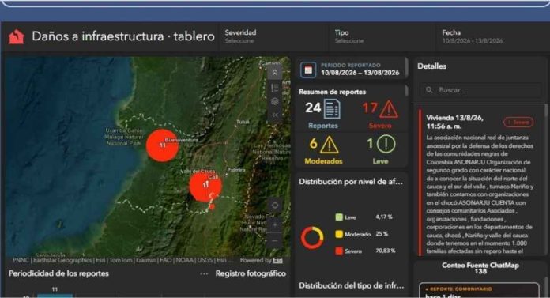Click the red Severo legend swatch
This screenshot has width=550, height=298.
click(339, 251)
